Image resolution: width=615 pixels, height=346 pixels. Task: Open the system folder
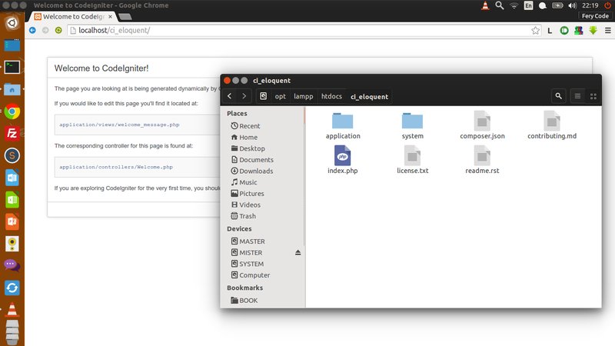click(412, 121)
